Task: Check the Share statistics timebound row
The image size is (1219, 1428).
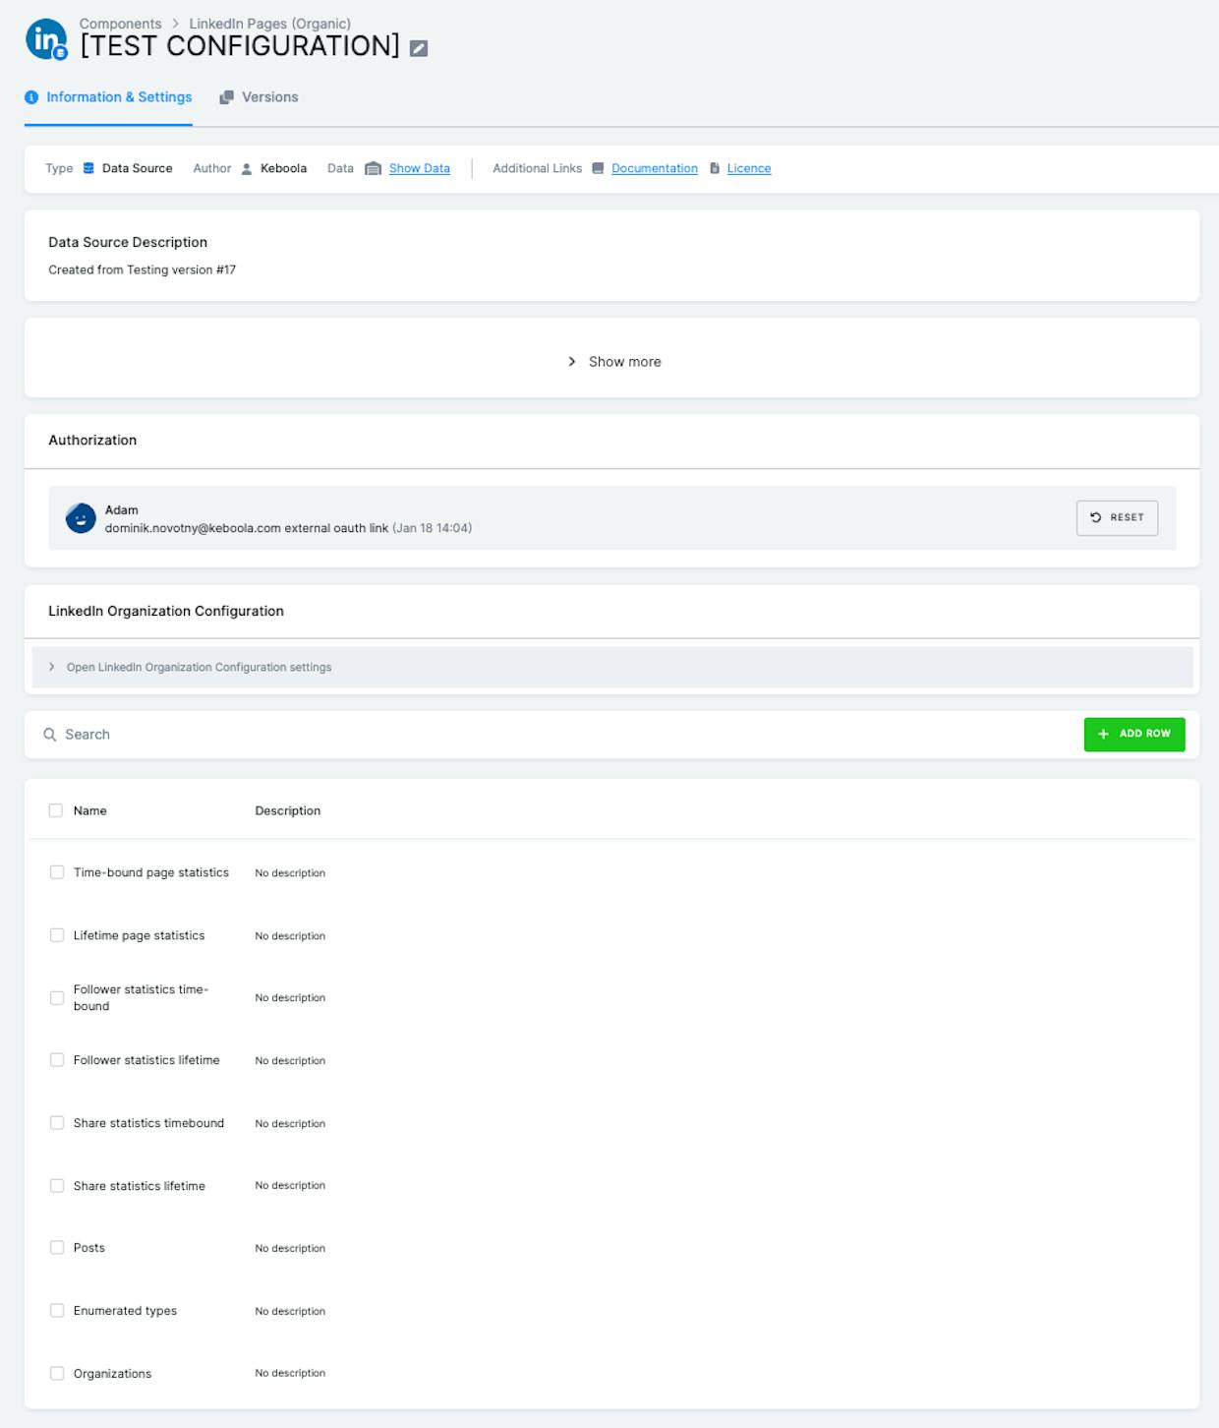Action: tap(57, 1123)
